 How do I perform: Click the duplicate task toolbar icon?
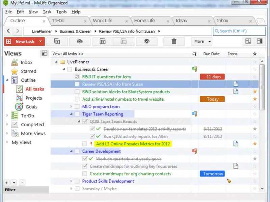pyautogui.click(x=57, y=41)
